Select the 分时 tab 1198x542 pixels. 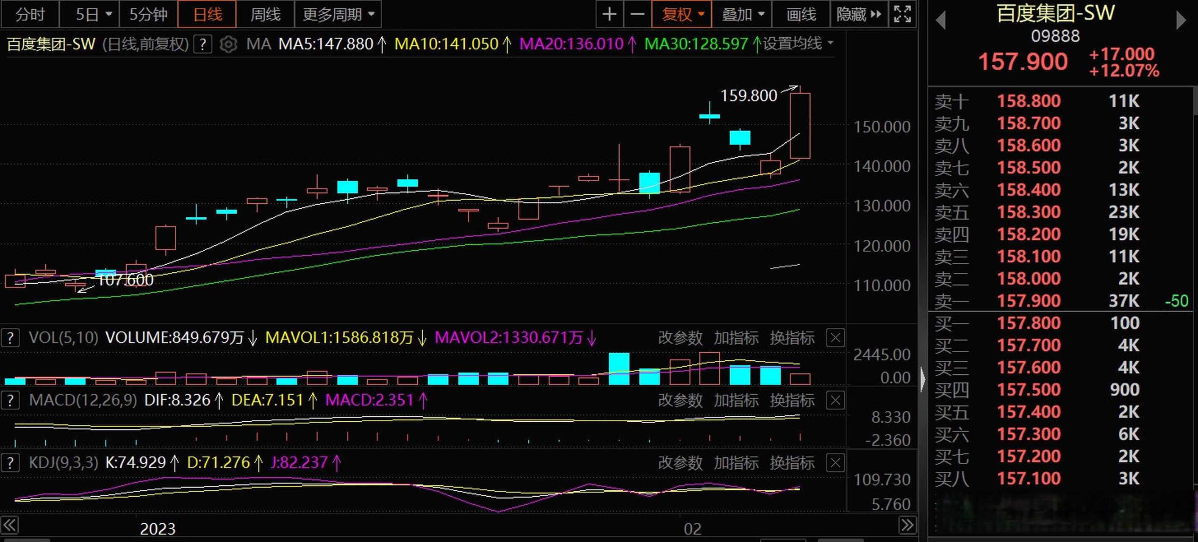tap(30, 14)
